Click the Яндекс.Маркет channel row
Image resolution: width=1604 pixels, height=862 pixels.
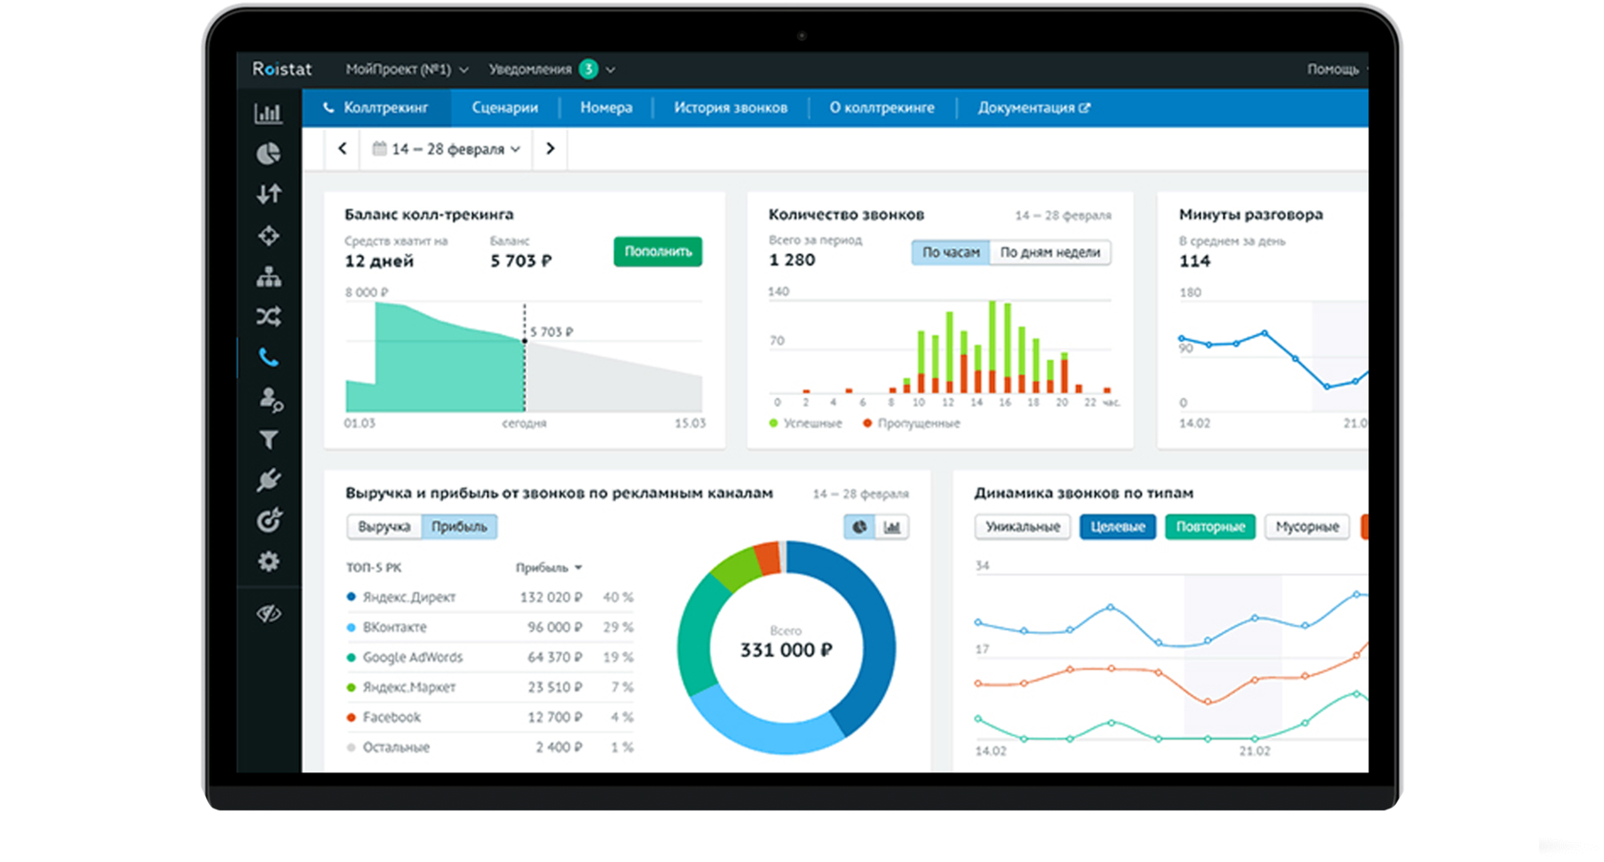pos(490,687)
